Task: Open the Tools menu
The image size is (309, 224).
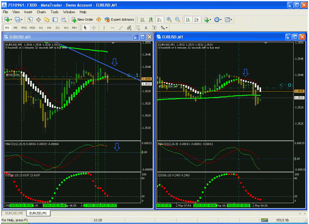Action: [54, 12]
